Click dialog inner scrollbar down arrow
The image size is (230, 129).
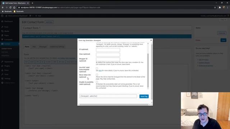148,89
